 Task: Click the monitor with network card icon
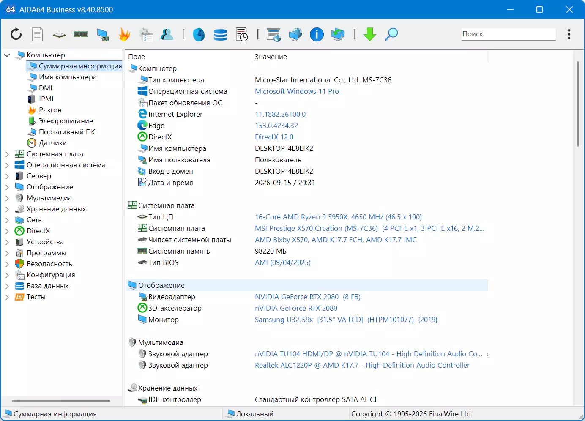[103, 35]
